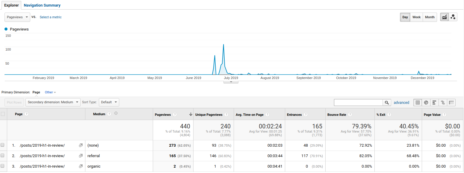Change Sort Type from Default dropdown
Screen dimensions: 464x173
(109, 102)
